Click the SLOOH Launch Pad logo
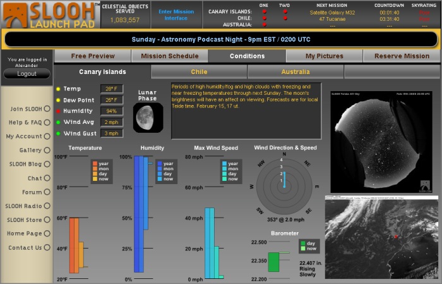This screenshot has height=284, width=442. pyautogui.click(x=50, y=15)
